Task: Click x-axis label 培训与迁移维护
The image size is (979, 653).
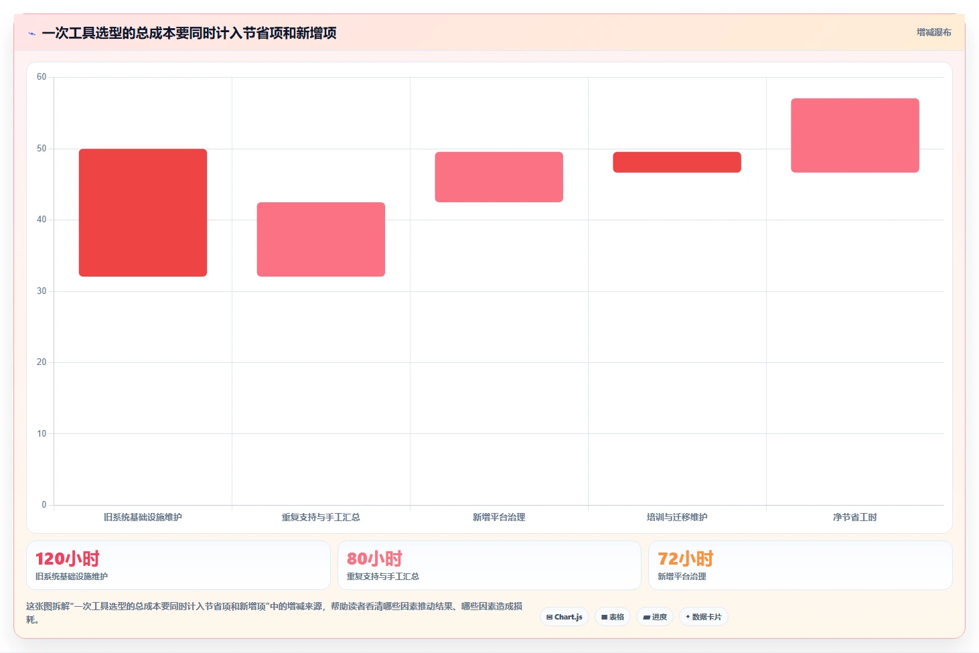Action: point(677,517)
